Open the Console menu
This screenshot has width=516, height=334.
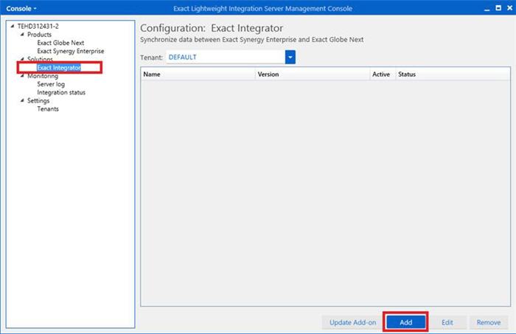coord(21,9)
